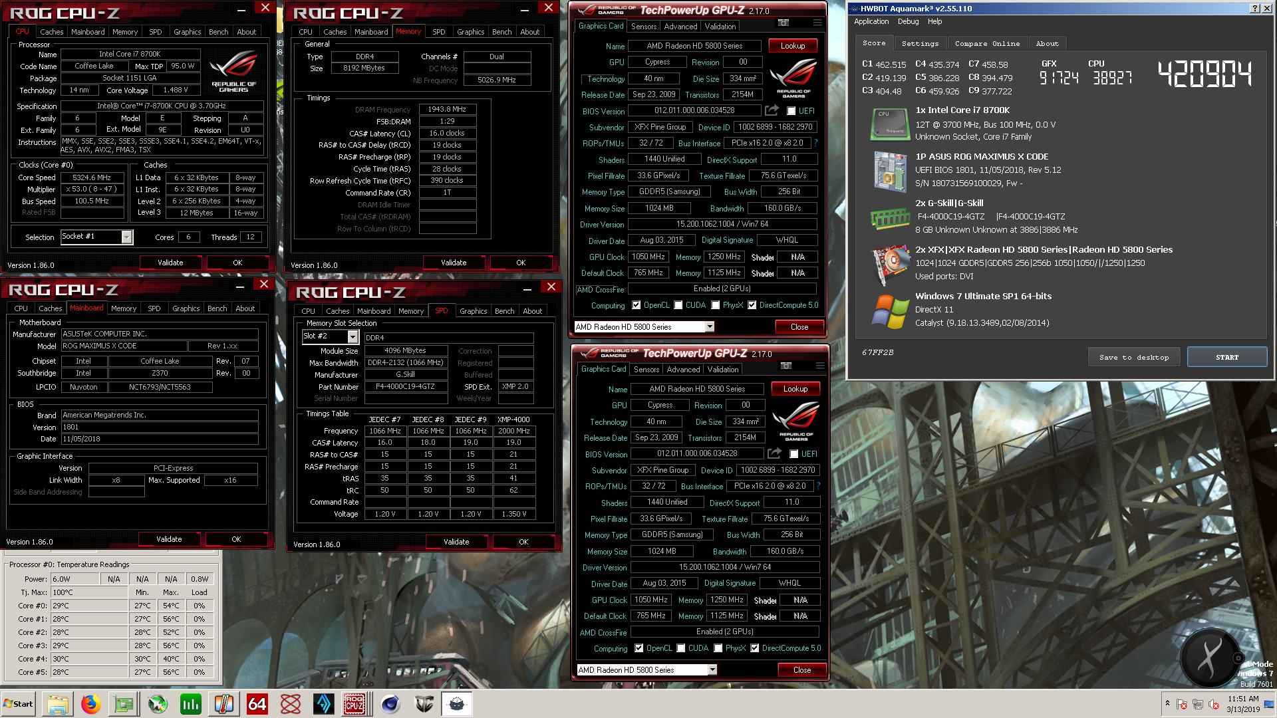Toggle PhysX checkbox in upper GPU-Z
This screenshot has height=718, width=1277.
click(x=716, y=305)
